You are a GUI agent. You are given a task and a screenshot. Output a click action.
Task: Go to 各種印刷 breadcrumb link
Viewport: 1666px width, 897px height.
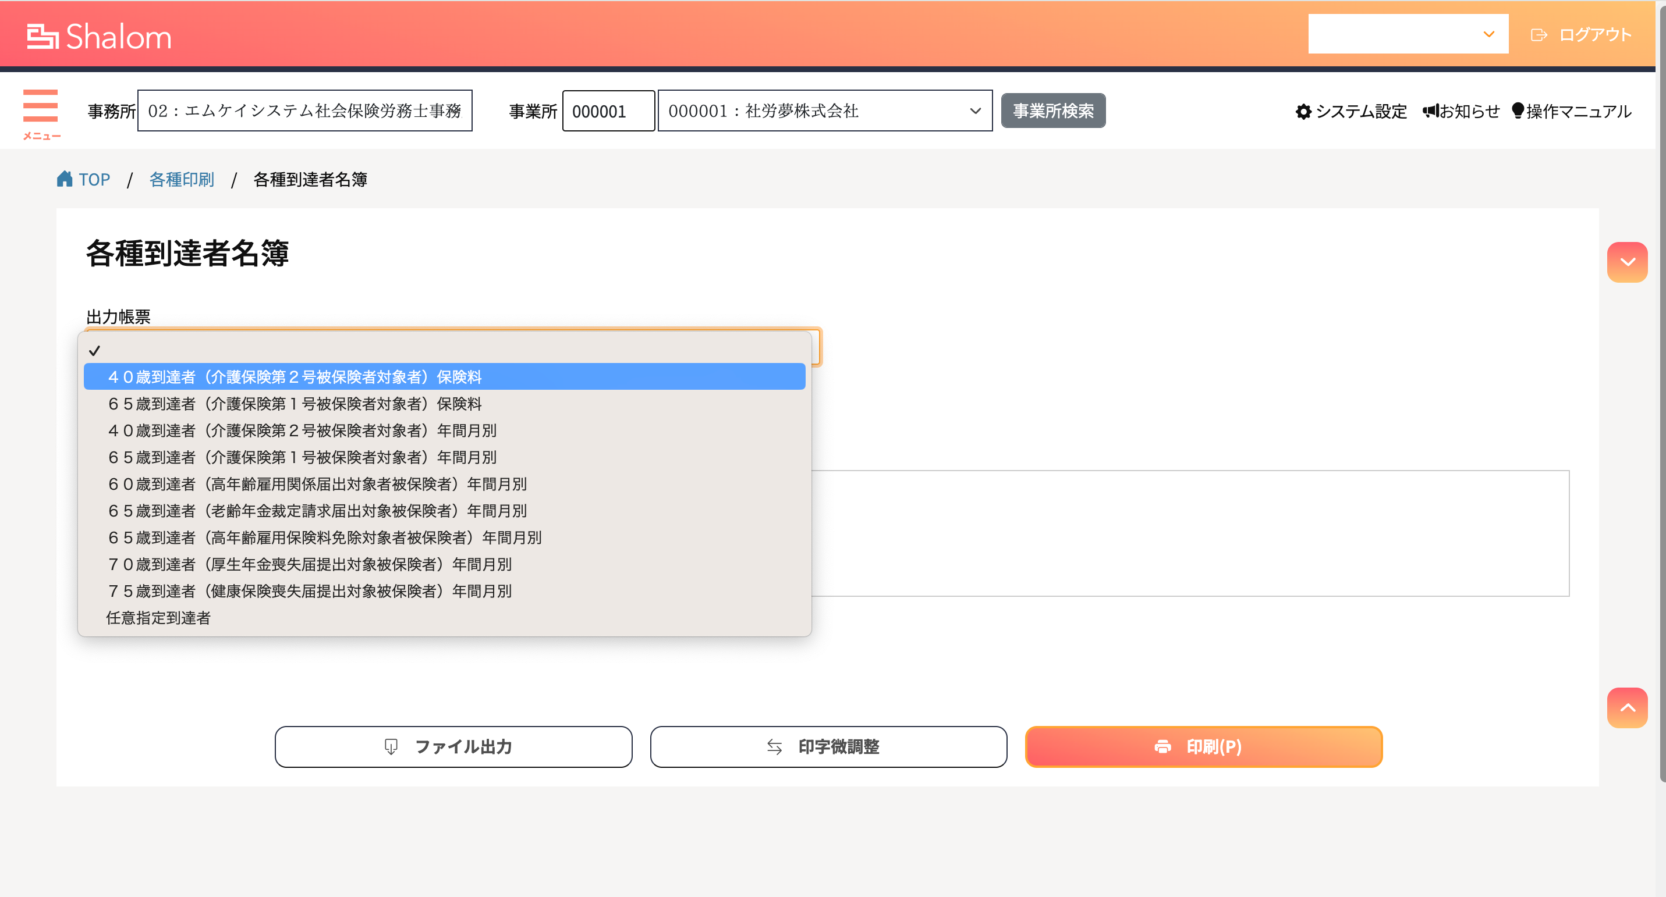coord(182,179)
